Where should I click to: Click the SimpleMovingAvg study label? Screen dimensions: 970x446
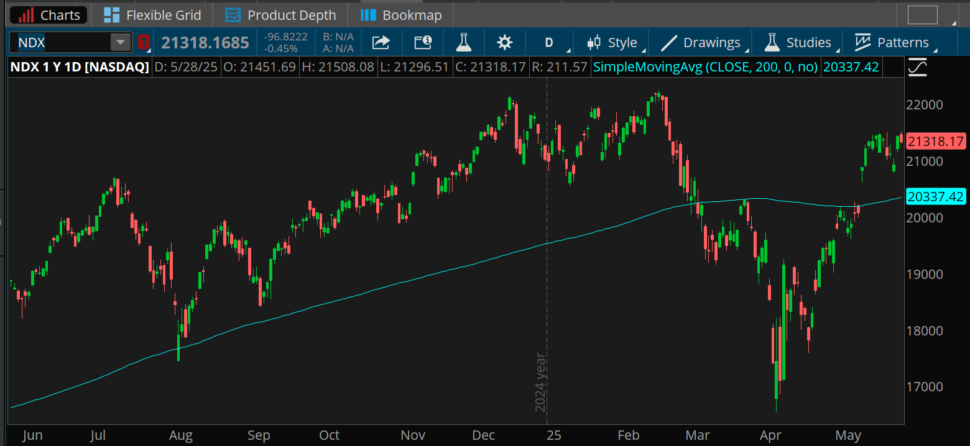pos(705,67)
